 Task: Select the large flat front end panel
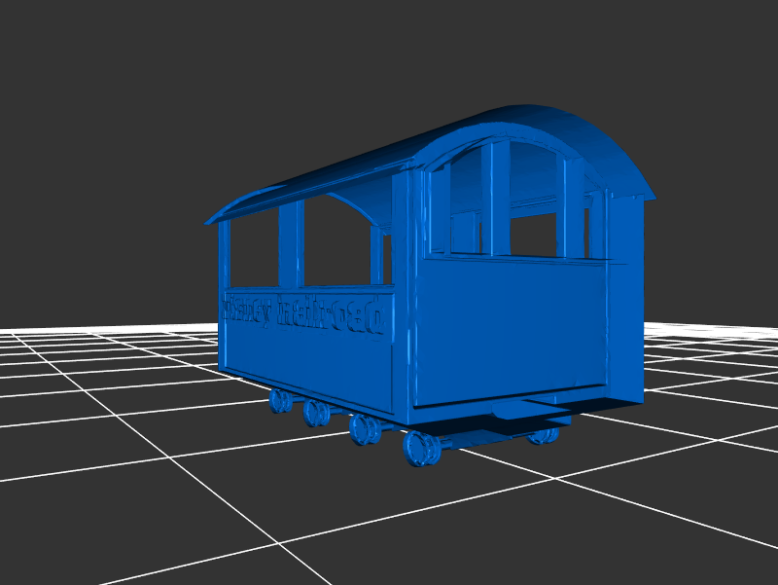pos(511,331)
